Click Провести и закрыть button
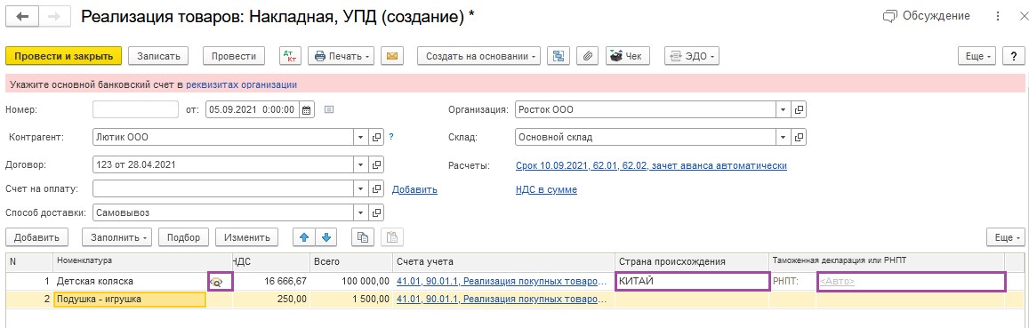The image size is (1029, 328). pyautogui.click(x=64, y=56)
